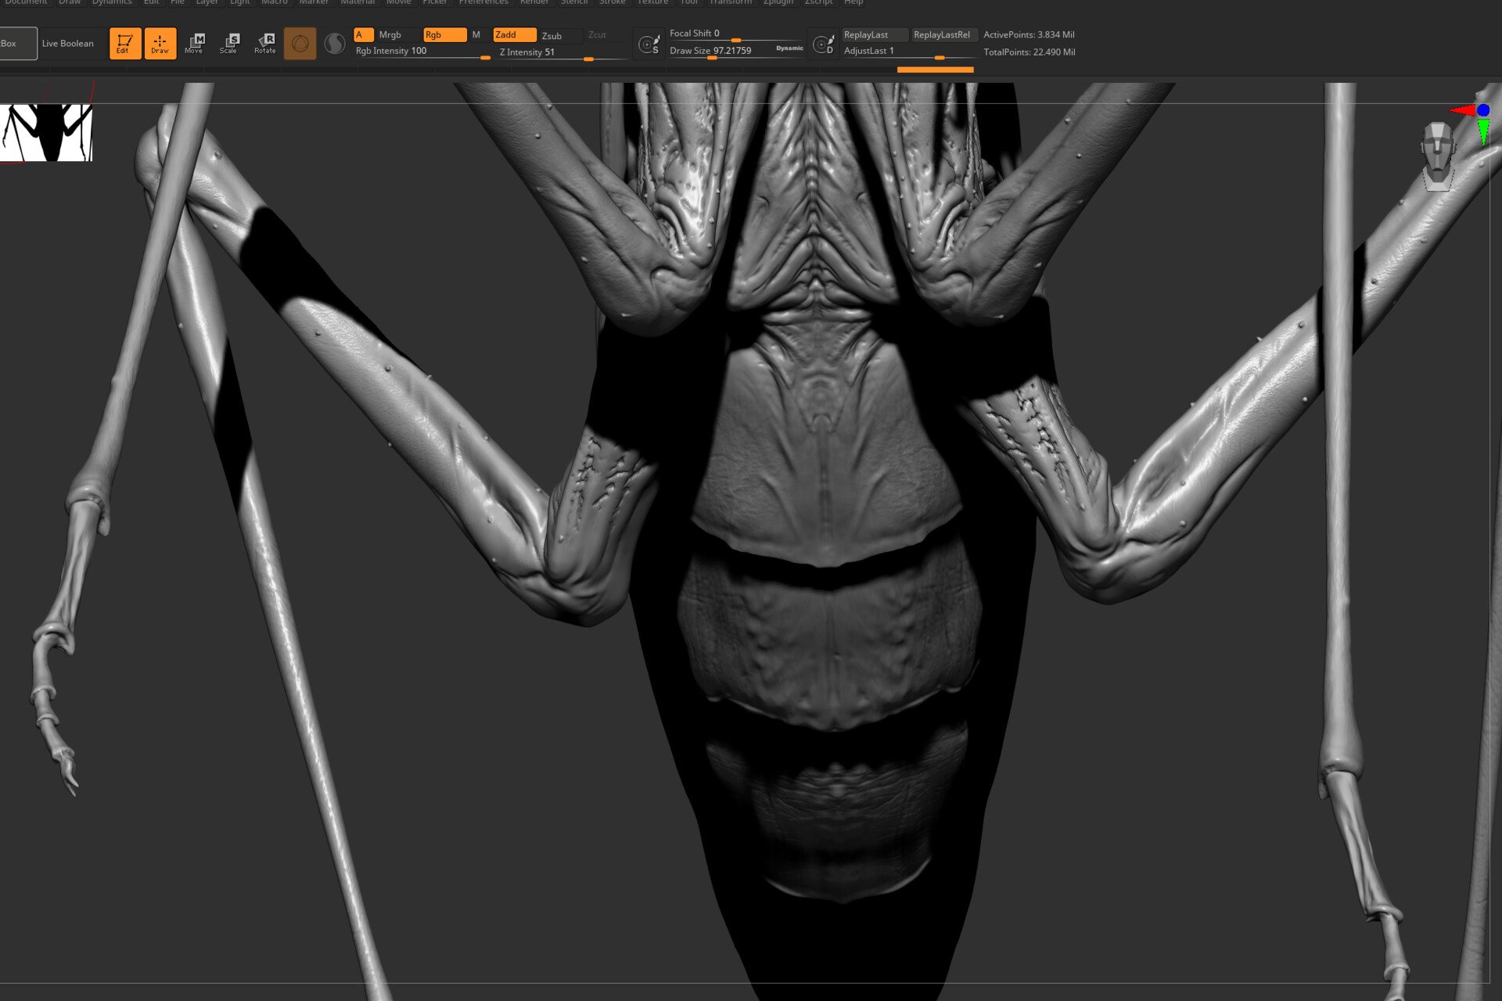The width and height of the screenshot is (1502, 1001).
Task: Click the orange progress bar under AdjustLast
Action: (x=936, y=70)
